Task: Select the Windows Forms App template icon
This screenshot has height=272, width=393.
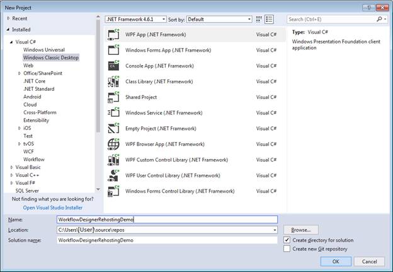Action: (113, 50)
